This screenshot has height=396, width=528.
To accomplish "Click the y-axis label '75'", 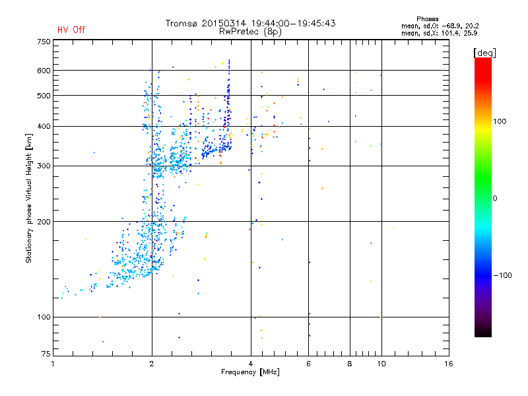I will tap(46, 354).
